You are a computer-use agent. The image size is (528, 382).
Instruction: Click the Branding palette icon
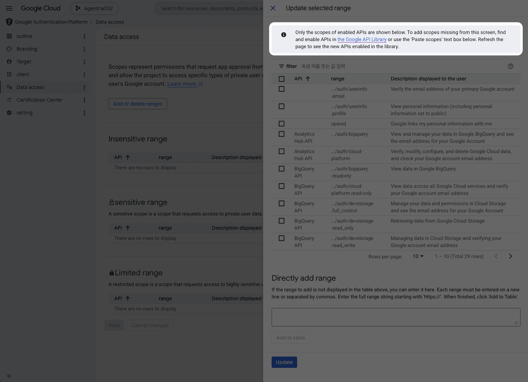tap(9, 49)
